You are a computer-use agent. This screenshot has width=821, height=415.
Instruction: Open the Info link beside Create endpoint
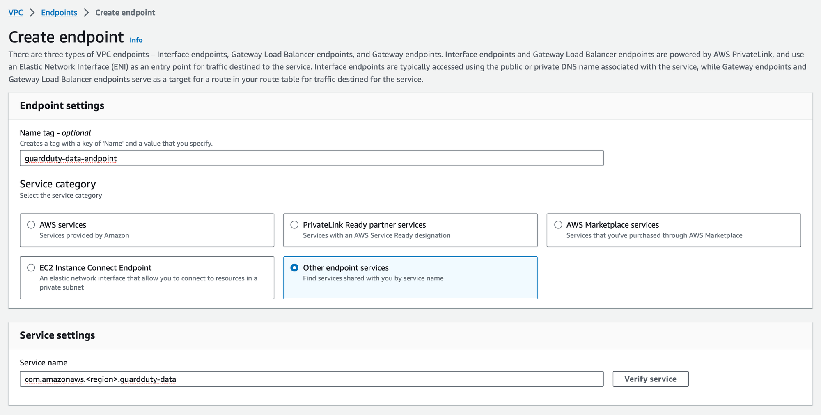pos(136,40)
